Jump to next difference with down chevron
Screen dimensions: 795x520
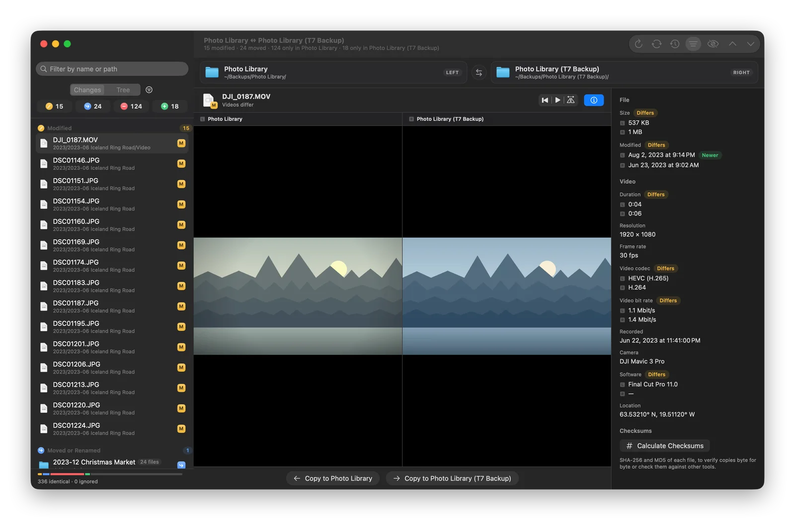[x=750, y=44]
